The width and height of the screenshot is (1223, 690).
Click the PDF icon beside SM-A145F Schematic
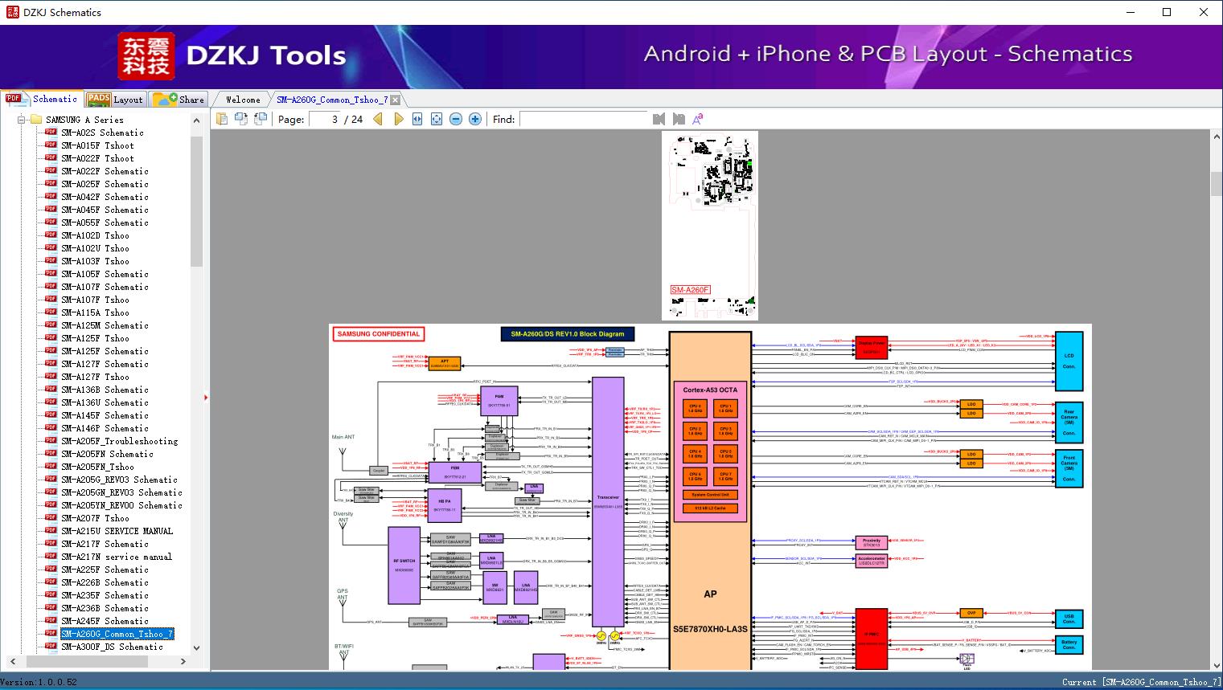pyautogui.click(x=51, y=415)
